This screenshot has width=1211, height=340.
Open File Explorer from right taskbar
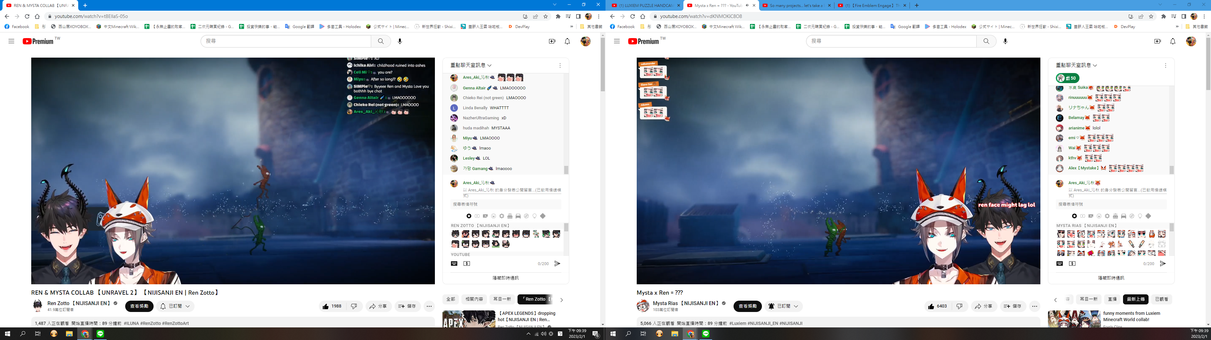(x=675, y=333)
